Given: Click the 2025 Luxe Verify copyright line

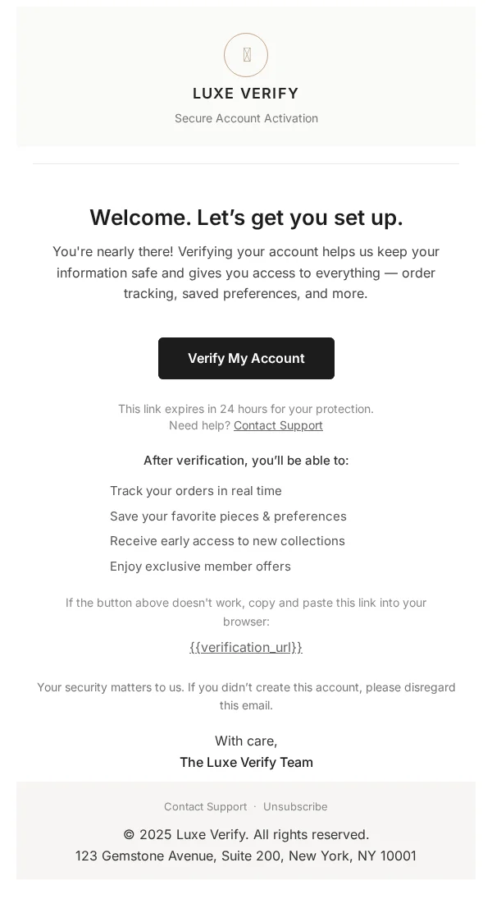Looking at the screenshot, I should 246,834.
